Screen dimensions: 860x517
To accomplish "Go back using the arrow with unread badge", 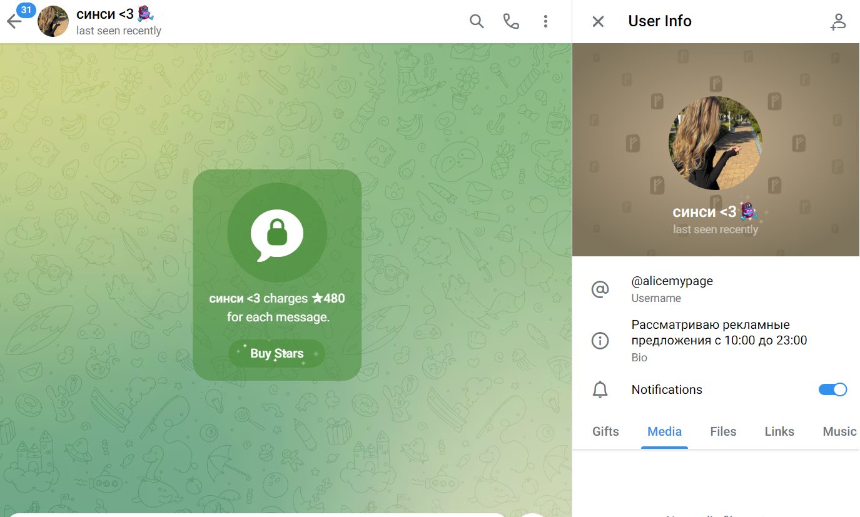I will click(14, 21).
